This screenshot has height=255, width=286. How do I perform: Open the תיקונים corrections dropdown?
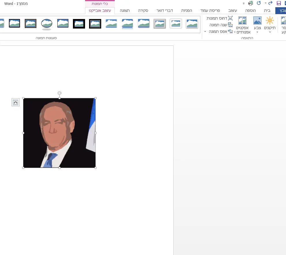point(270,25)
